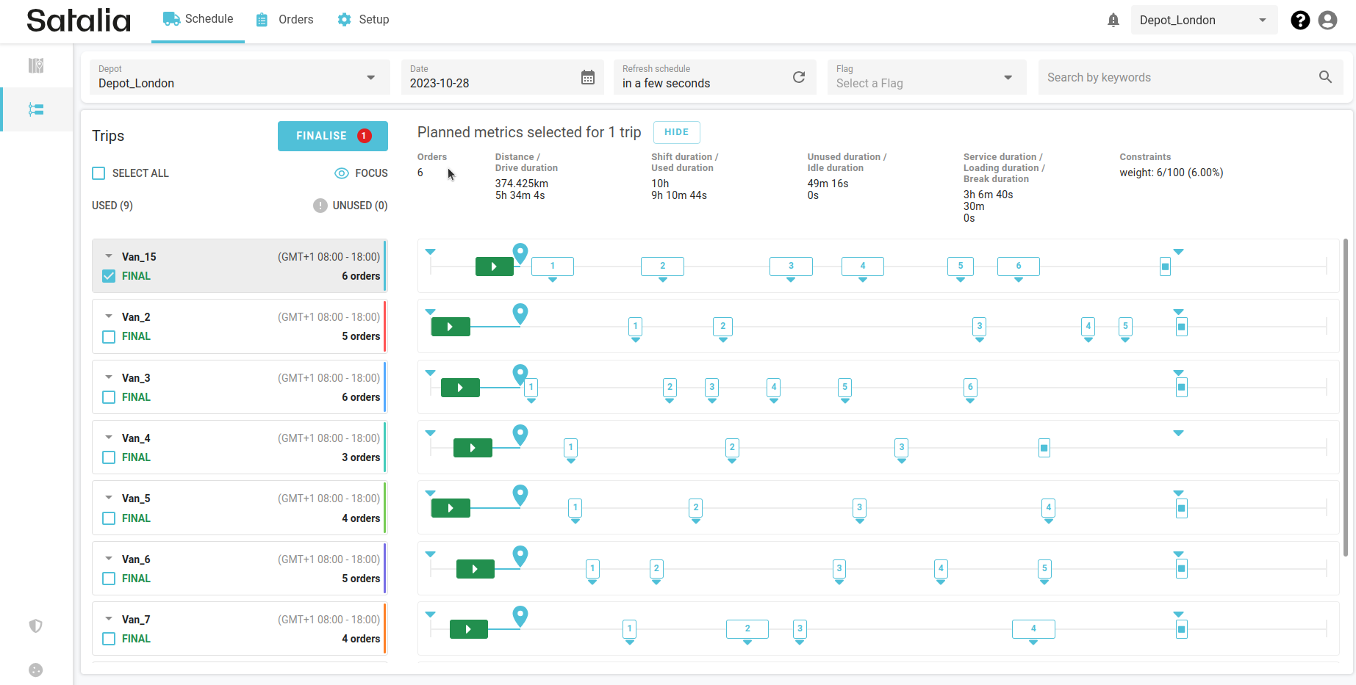The height and width of the screenshot is (685, 1356).
Task: Click the help question mark icon
Action: pyautogui.click(x=1299, y=21)
